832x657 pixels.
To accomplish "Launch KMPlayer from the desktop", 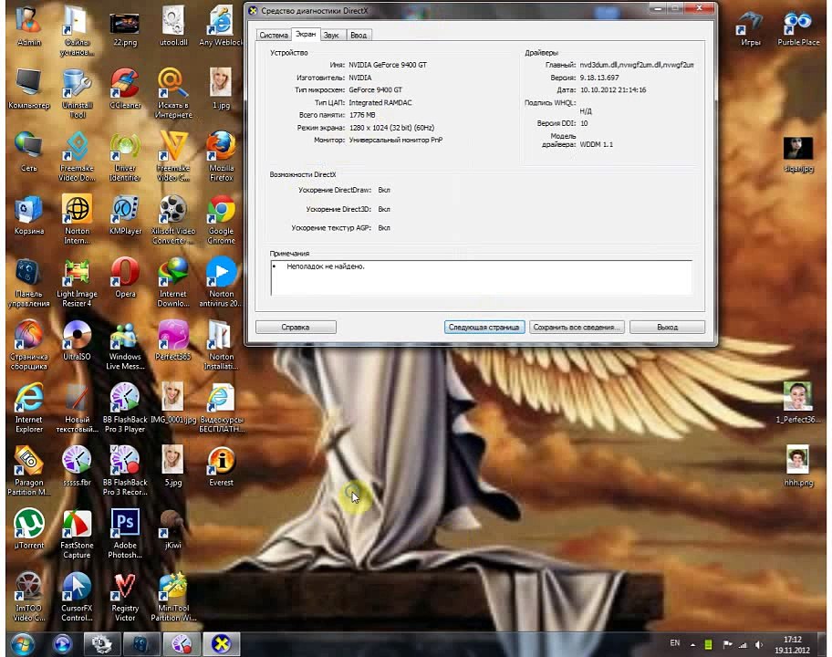I will coord(125,214).
